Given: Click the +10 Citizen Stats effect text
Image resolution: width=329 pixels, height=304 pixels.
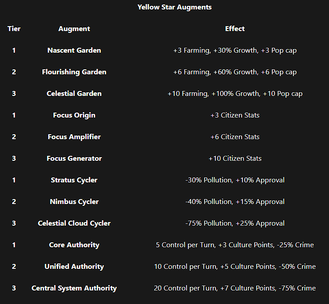Looking at the screenshot, I should [x=235, y=159].
